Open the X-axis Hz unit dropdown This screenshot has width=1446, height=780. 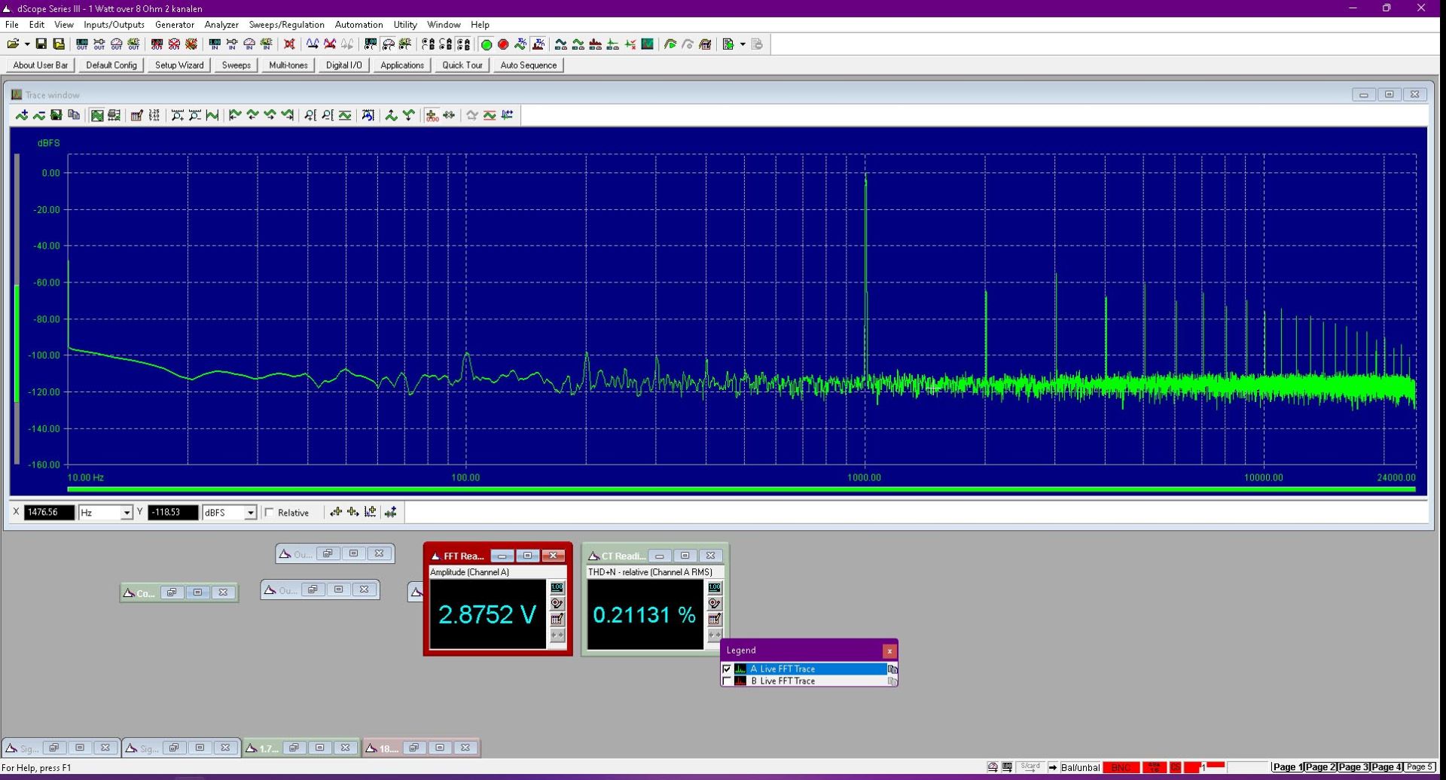(x=127, y=513)
